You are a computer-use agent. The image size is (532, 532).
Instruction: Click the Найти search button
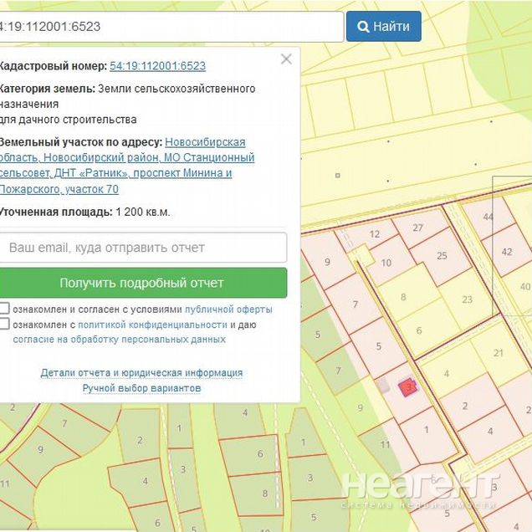[383, 26]
